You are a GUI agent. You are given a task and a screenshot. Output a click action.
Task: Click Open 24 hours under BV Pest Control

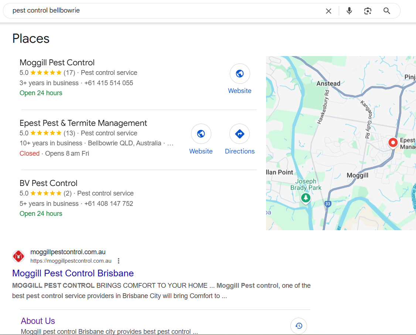[x=41, y=214]
